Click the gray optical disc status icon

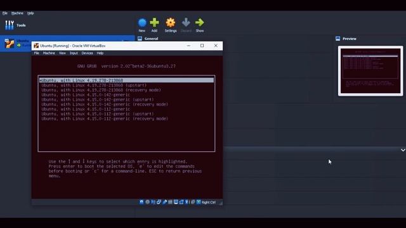[x=147, y=202]
